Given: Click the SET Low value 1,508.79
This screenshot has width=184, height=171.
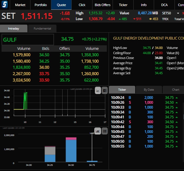Looking at the screenshot, I should pos(96,19).
